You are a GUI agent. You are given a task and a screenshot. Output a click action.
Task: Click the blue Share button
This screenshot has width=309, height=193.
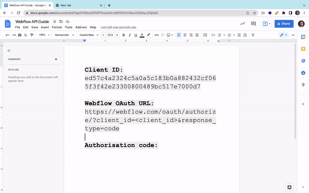pos(284,24)
